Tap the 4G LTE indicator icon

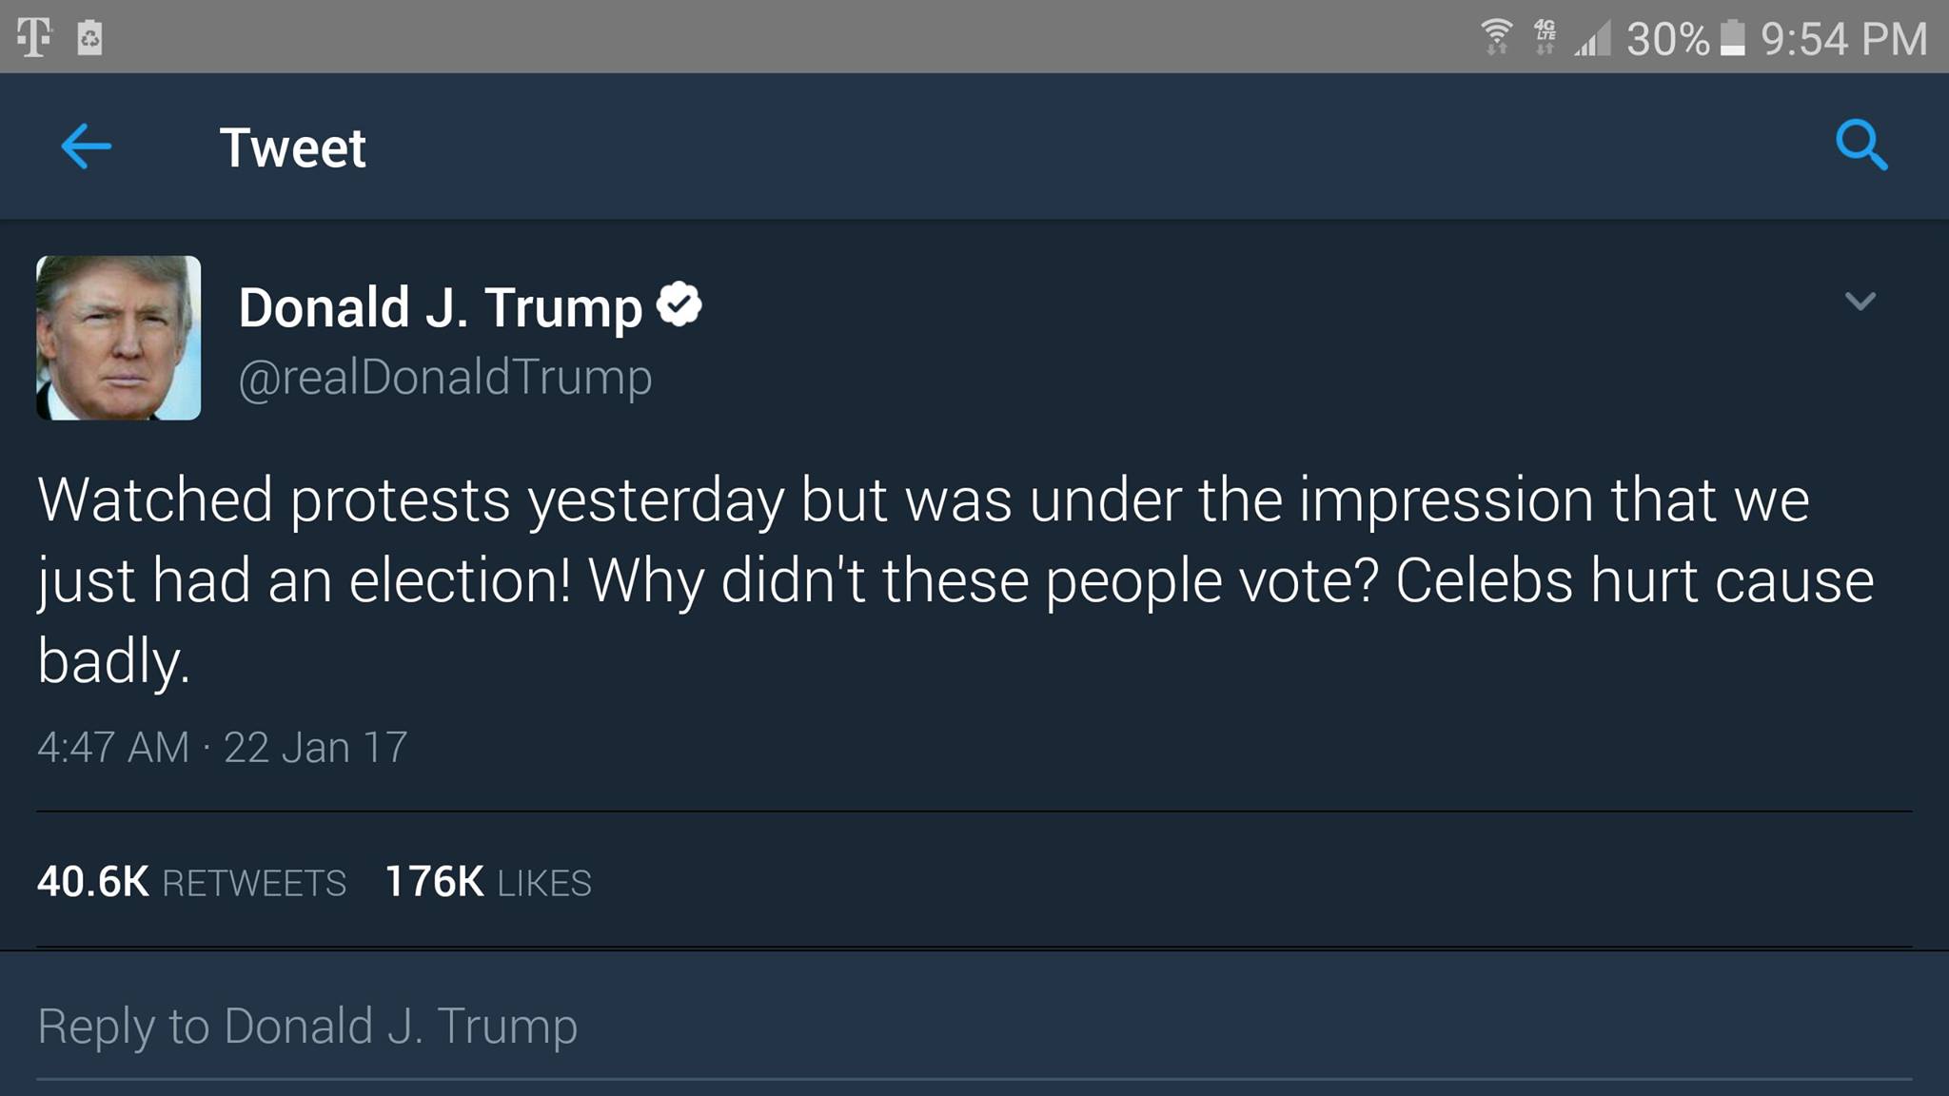point(1545,38)
